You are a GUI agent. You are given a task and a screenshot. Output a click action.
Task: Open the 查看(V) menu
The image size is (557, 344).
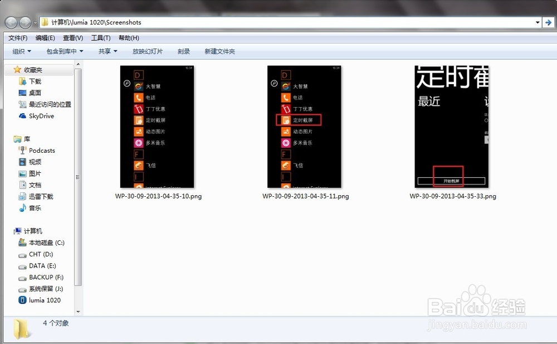click(73, 37)
